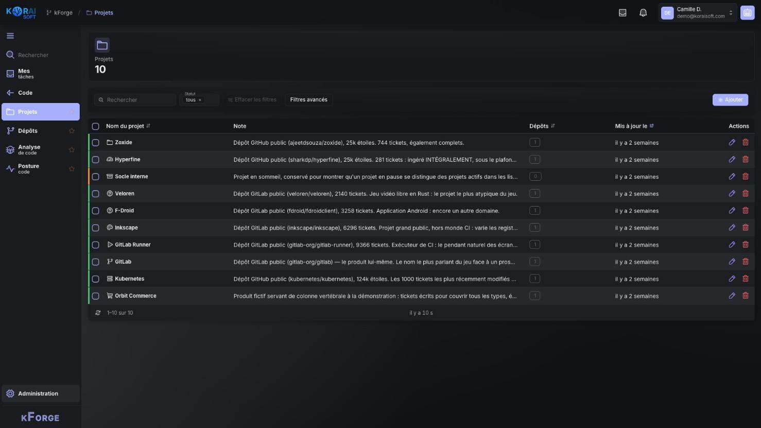Image resolution: width=761 pixels, height=428 pixels.
Task: Click the Socle interne depot count badge
Action: pos(535,176)
